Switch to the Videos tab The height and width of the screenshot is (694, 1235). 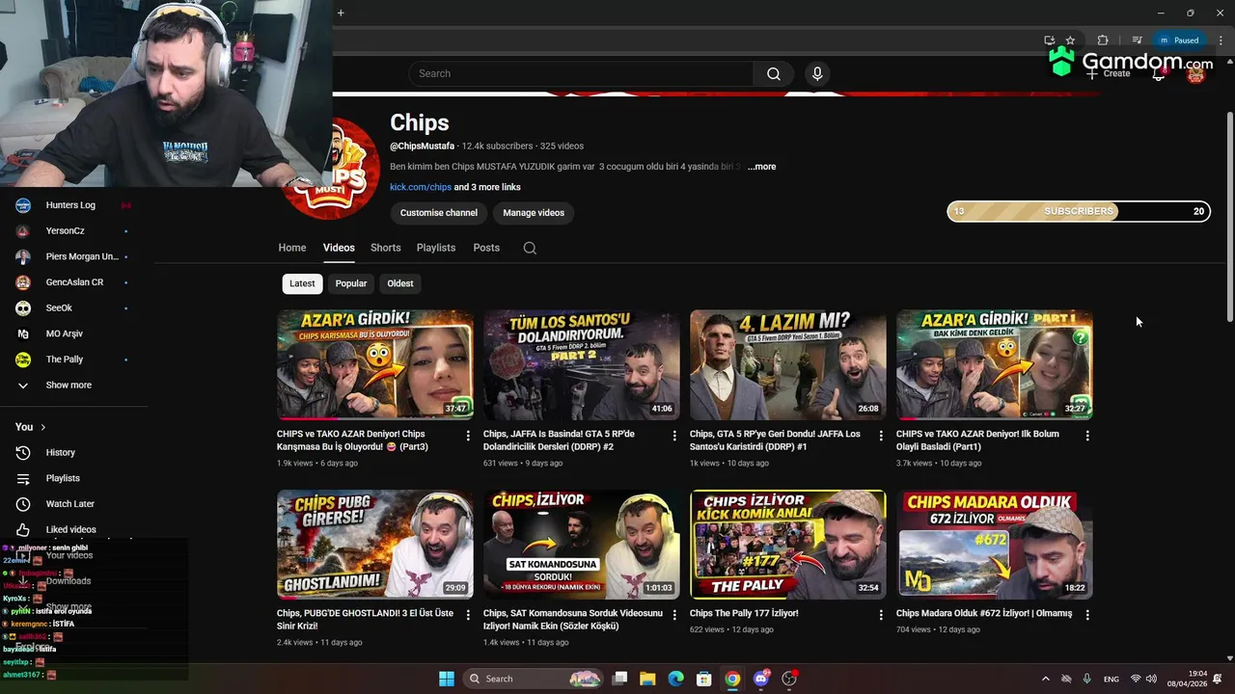coord(339,248)
